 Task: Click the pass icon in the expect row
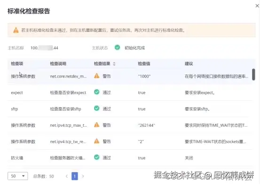[x=97, y=92]
